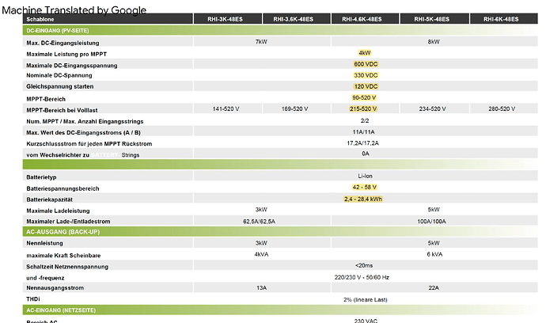This screenshot has width=546, height=323.
Task: Click the 13A Nennausgangsstrom value
Action: click(261, 288)
